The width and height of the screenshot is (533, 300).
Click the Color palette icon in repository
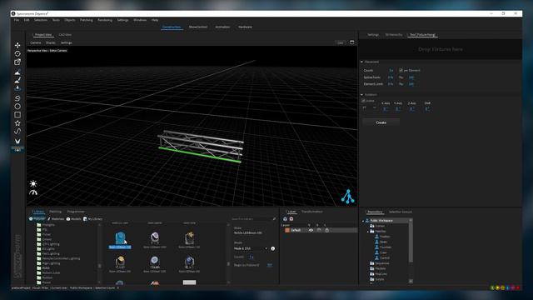tap(376, 252)
